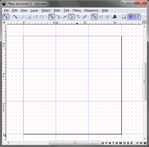Click snap text anchors 'A' icon
The height and width of the screenshot is (147, 149).
pos(114,17)
